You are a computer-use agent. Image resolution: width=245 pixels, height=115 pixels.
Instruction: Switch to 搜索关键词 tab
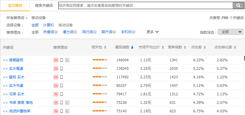coord(44,6)
